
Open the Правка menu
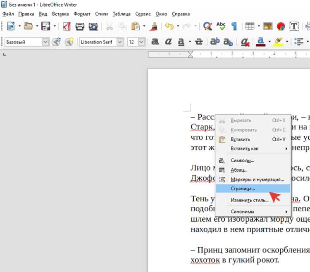[26, 14]
